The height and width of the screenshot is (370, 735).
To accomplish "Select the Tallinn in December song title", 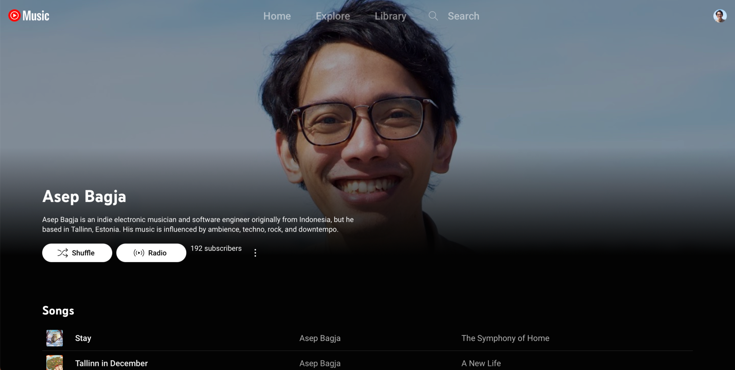I will coord(111,363).
